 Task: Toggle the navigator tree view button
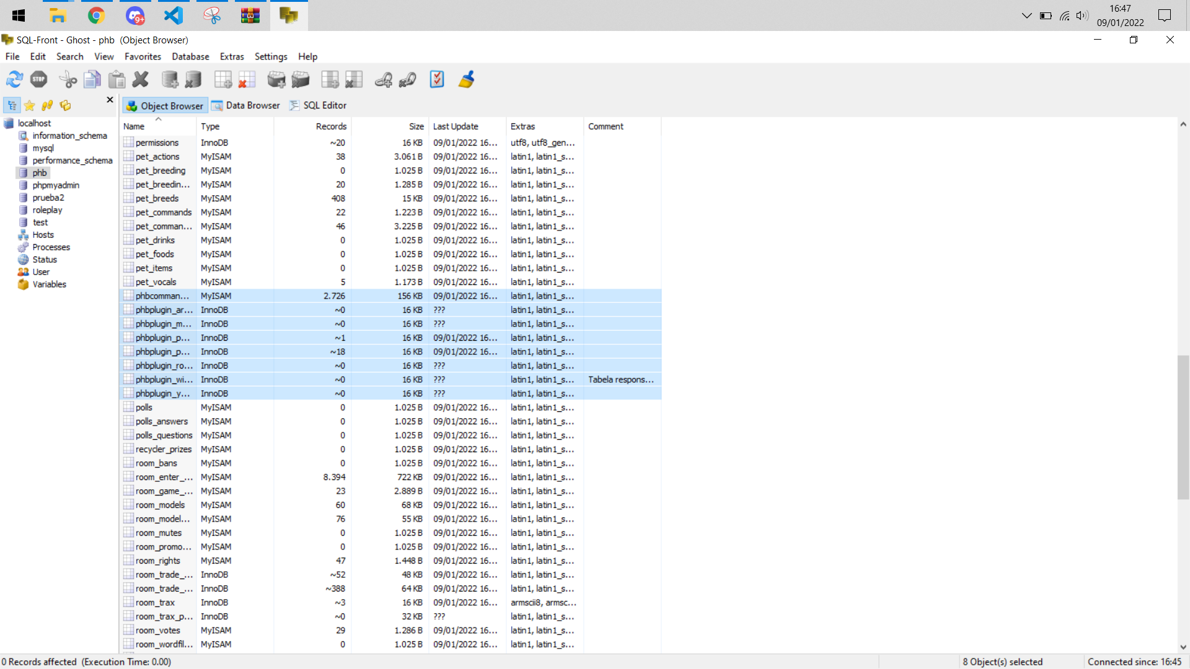[12, 105]
